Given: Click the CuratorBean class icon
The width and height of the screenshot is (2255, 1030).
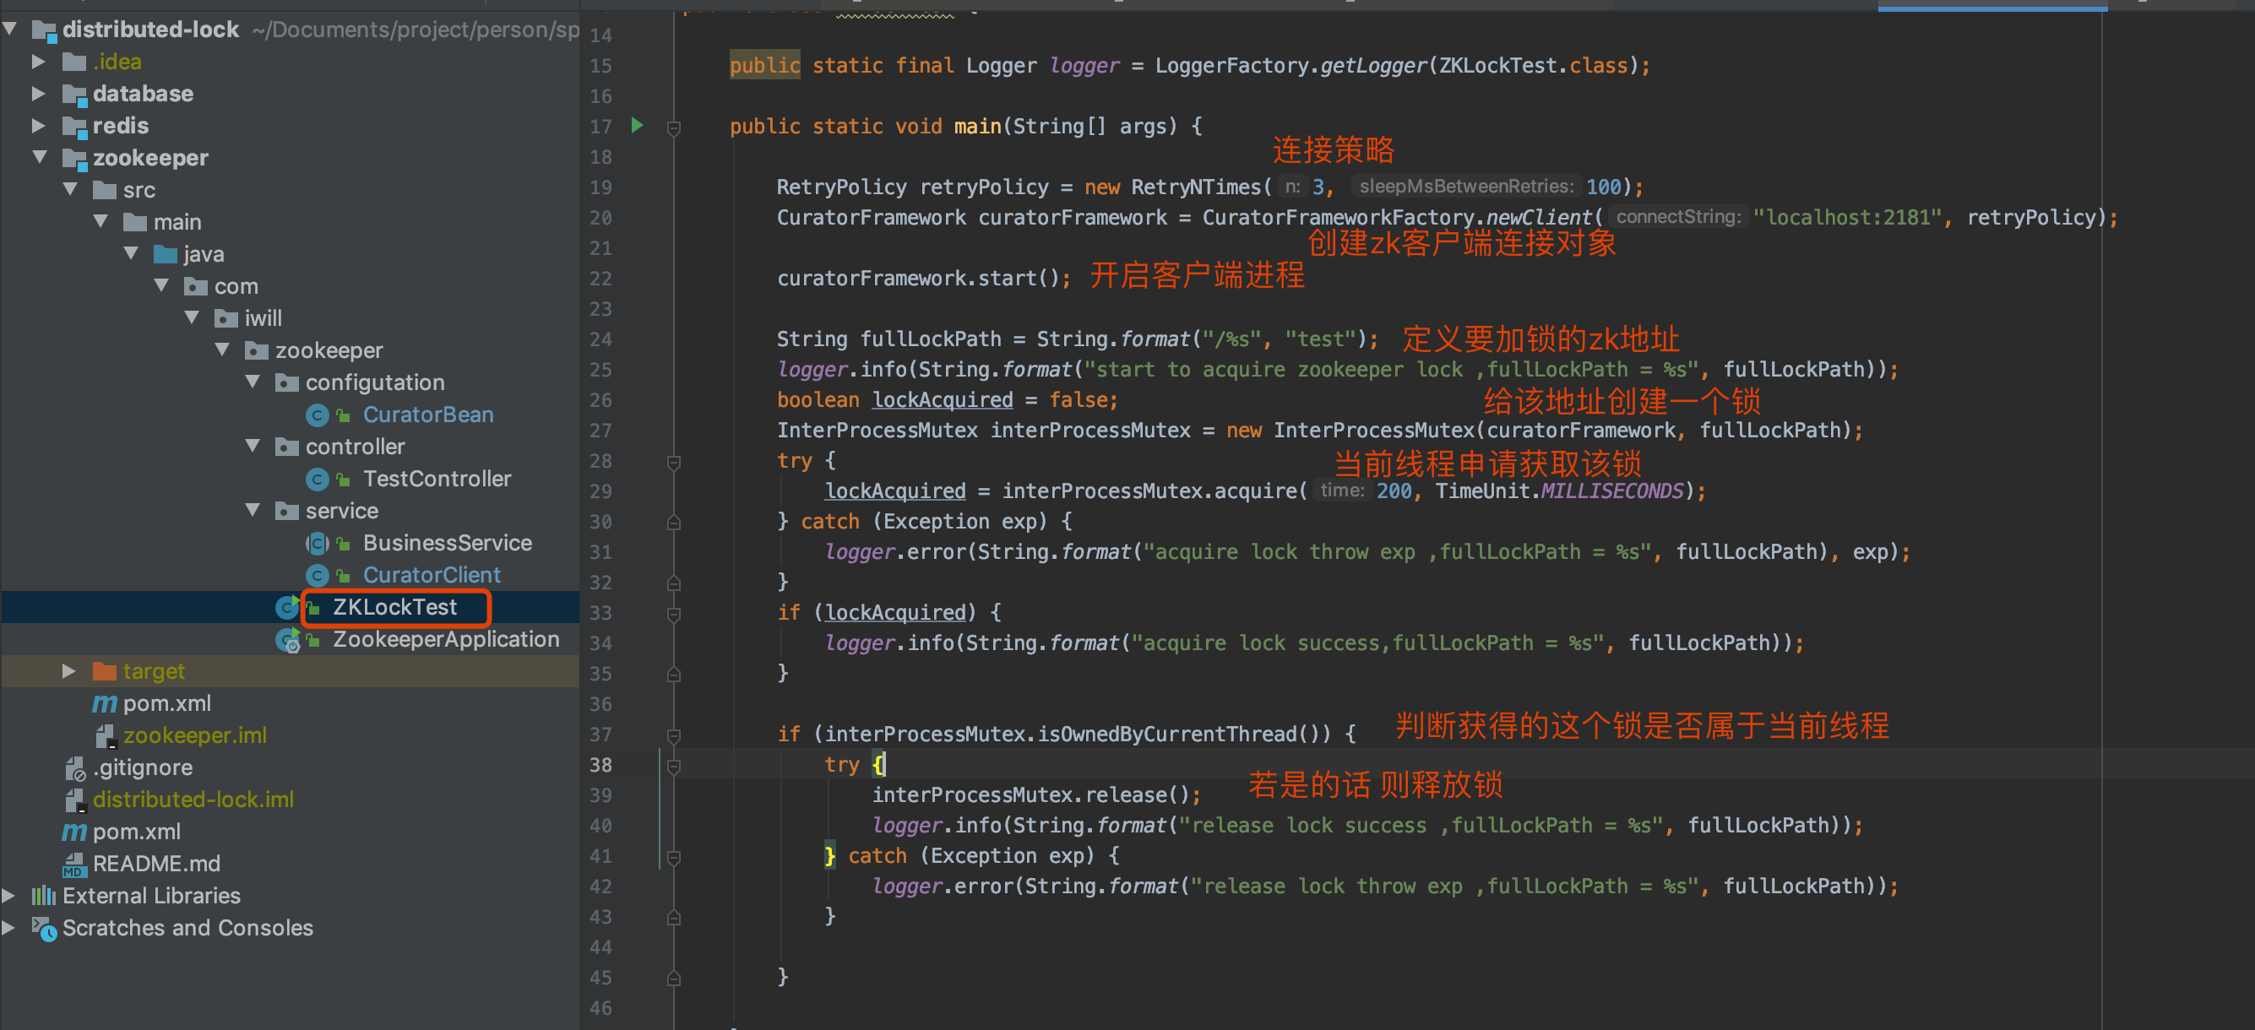Looking at the screenshot, I should click(x=317, y=415).
